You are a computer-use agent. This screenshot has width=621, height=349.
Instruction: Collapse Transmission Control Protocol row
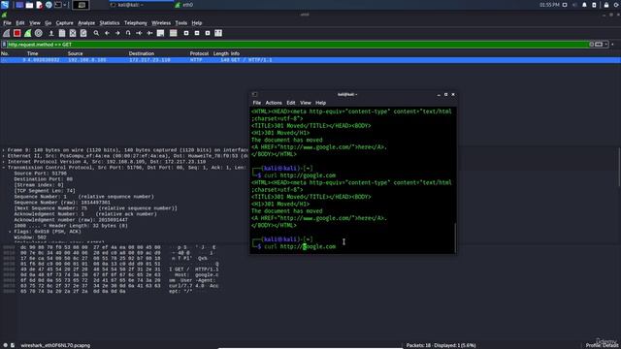click(x=4, y=168)
